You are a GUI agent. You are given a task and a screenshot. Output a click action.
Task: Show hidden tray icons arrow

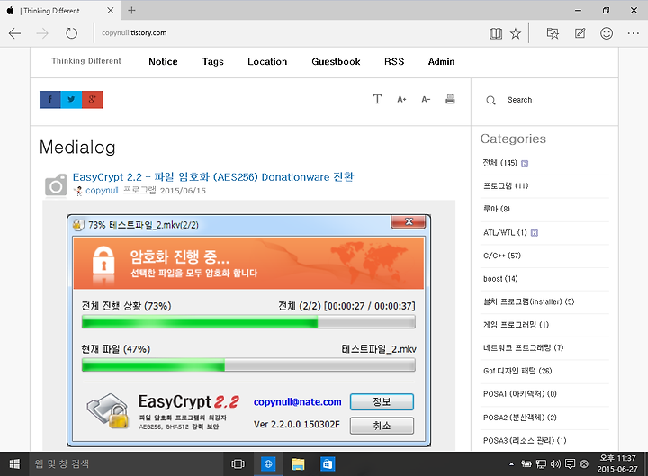[511, 464]
